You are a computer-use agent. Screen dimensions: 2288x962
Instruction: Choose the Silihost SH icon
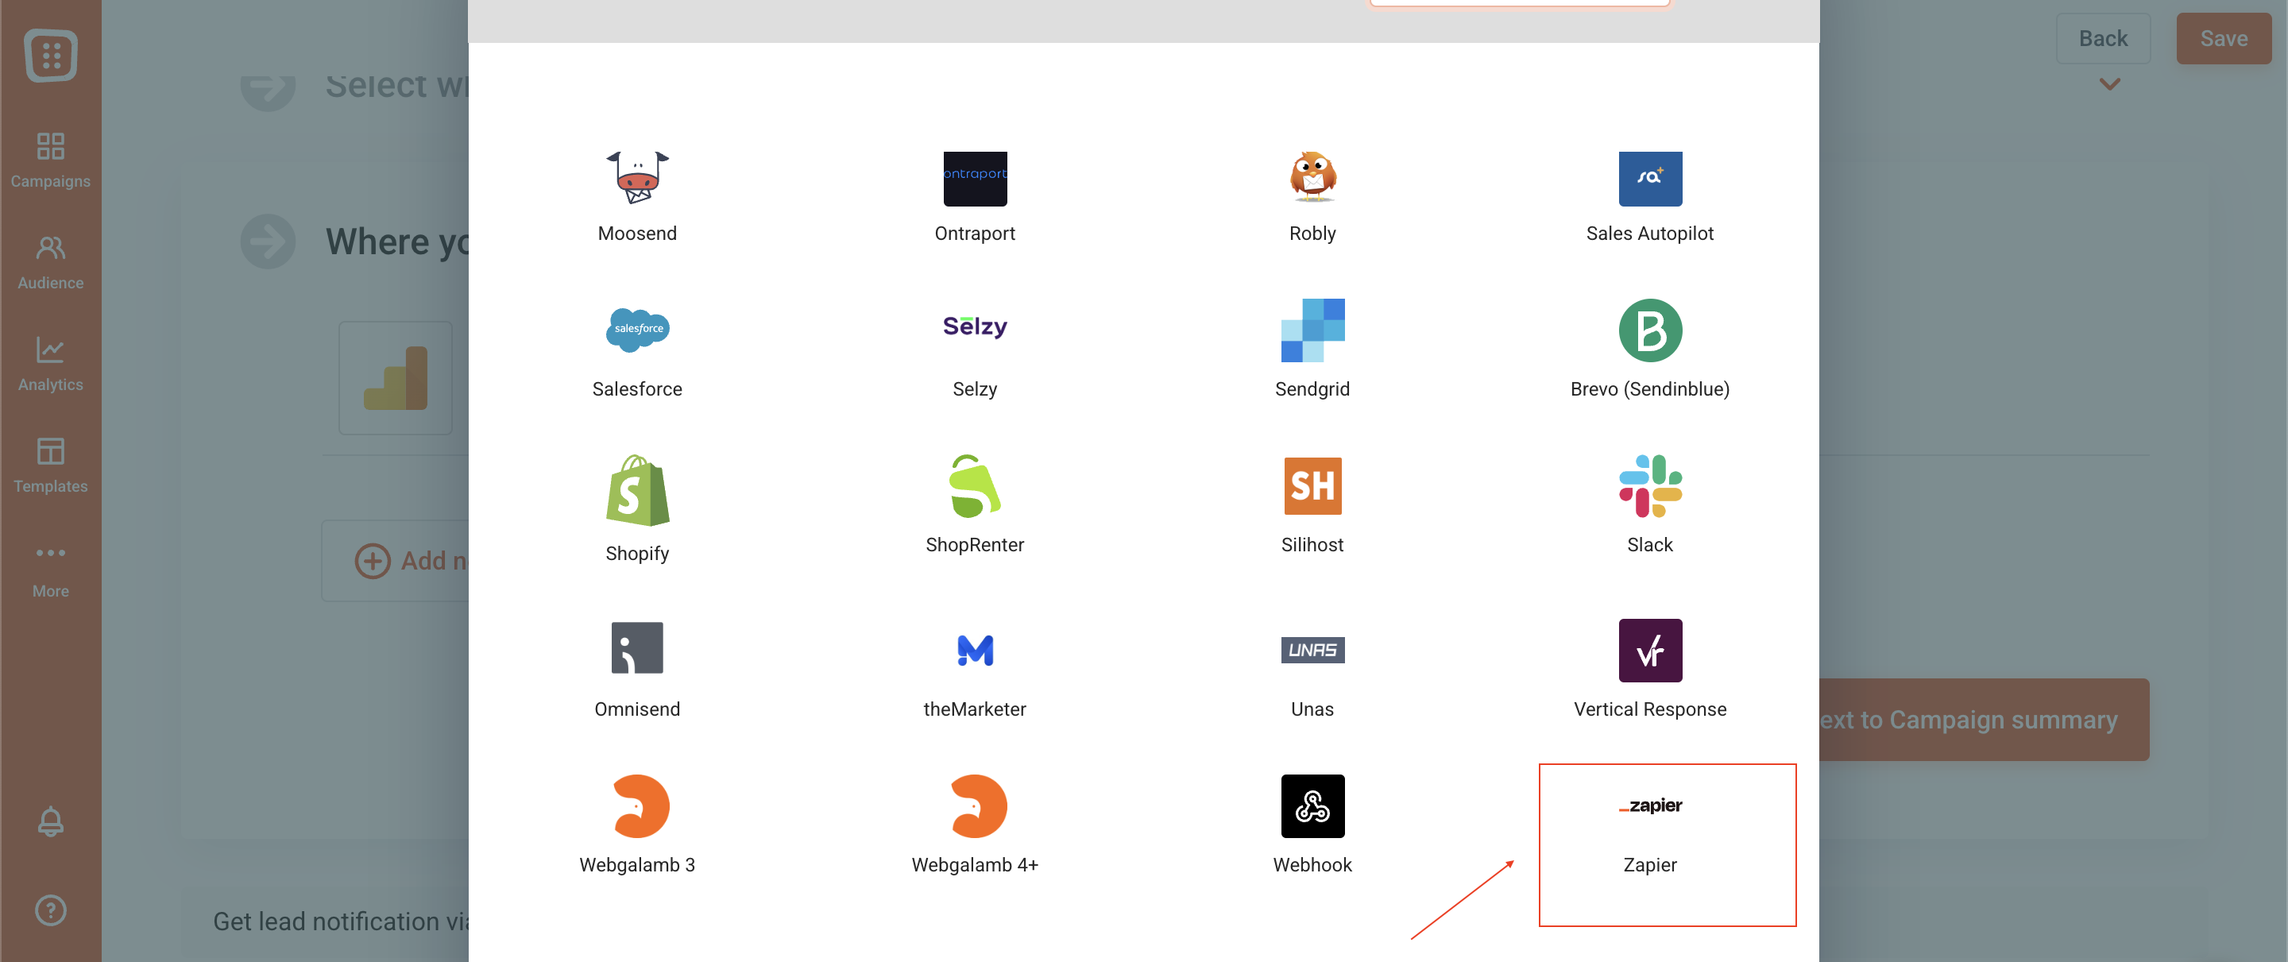tap(1312, 486)
